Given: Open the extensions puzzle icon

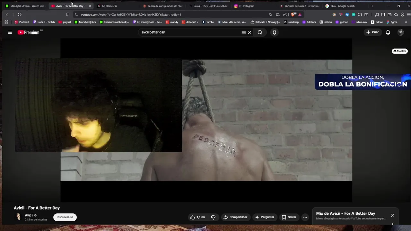Looking at the screenshot, I should pos(360,14).
